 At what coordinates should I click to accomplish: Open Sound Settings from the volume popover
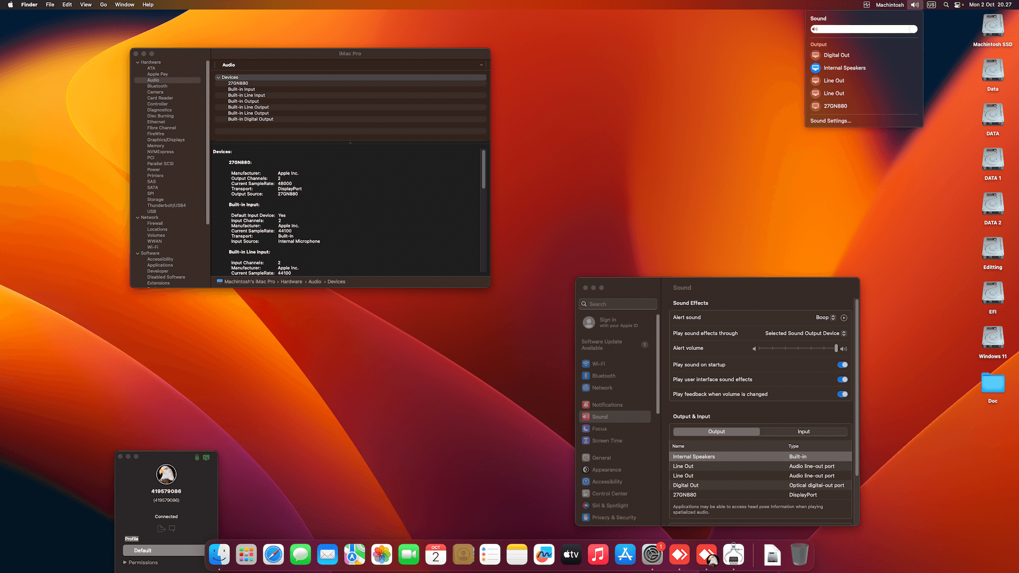[830, 121]
